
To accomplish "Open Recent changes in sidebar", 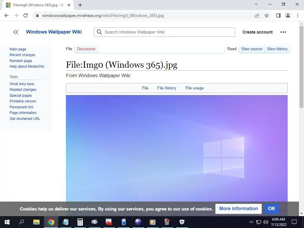I will click(23, 55).
